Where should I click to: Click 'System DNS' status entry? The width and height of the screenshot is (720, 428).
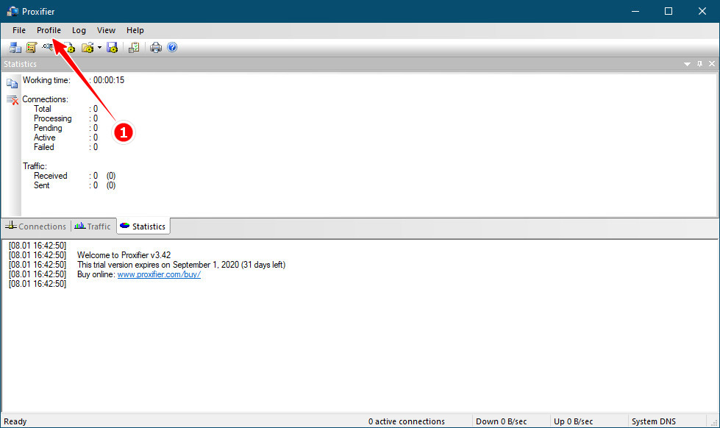[653, 421]
